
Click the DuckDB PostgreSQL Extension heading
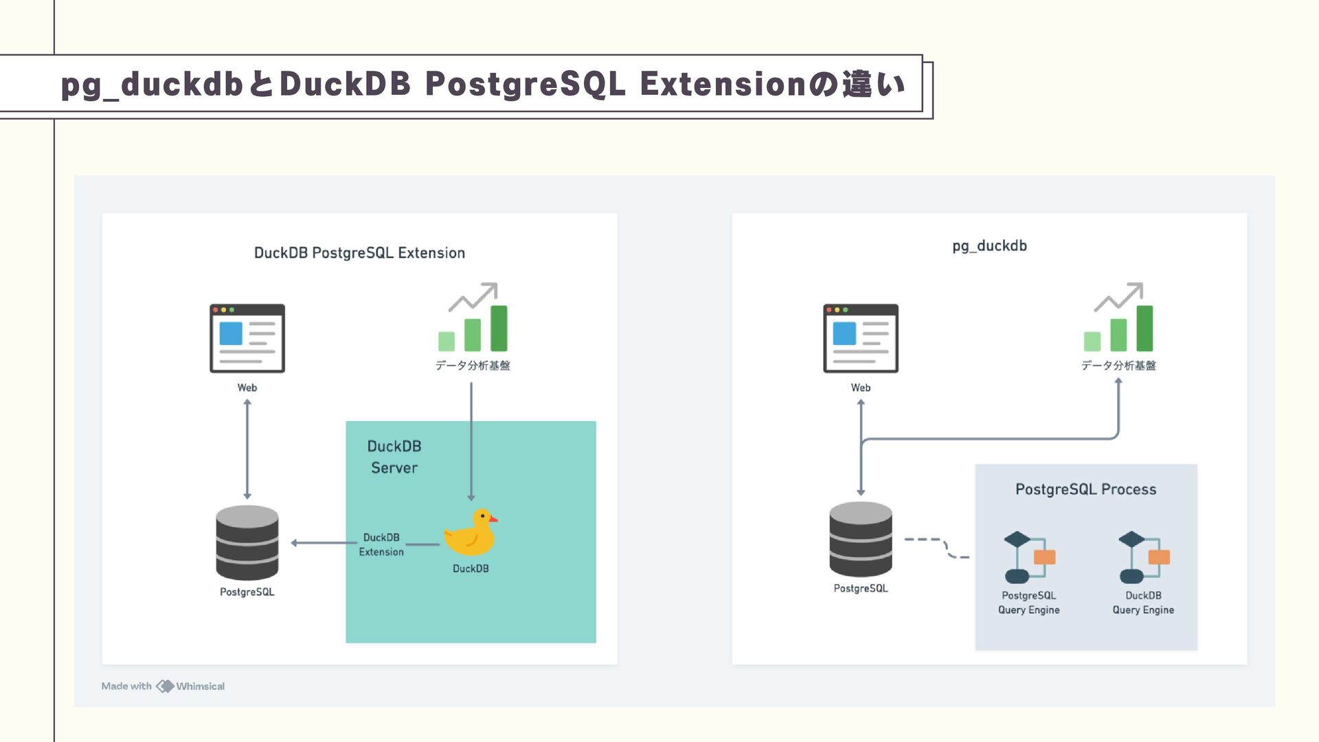(x=359, y=253)
